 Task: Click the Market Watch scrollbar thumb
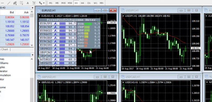pos(32,15)
